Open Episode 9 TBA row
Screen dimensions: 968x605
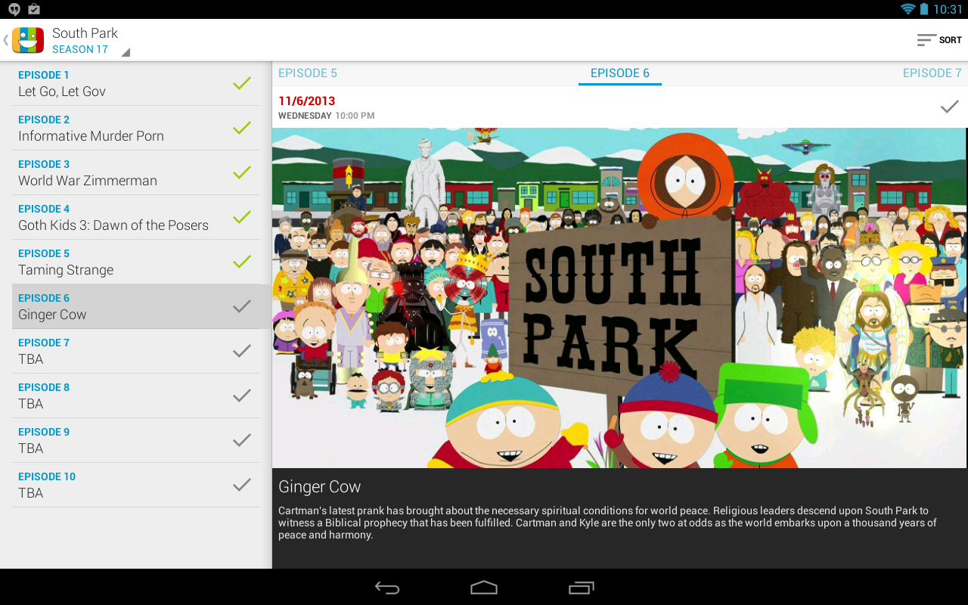click(136, 440)
